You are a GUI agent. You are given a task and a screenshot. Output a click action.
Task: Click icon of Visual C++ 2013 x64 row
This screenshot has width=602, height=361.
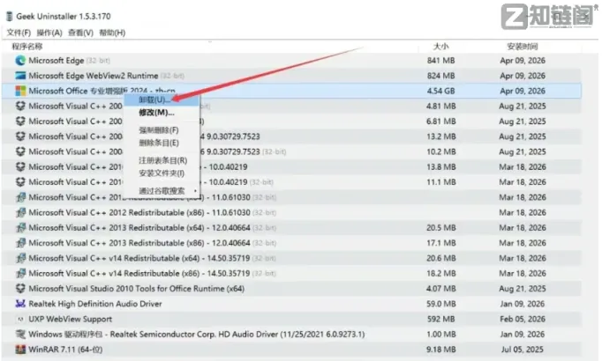[20, 228]
